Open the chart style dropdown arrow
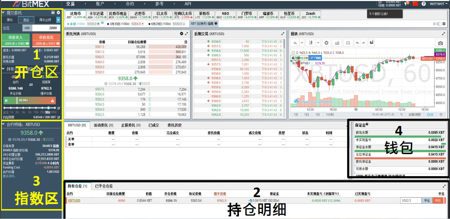The height and width of the screenshot is (219, 450). tap(318, 43)
